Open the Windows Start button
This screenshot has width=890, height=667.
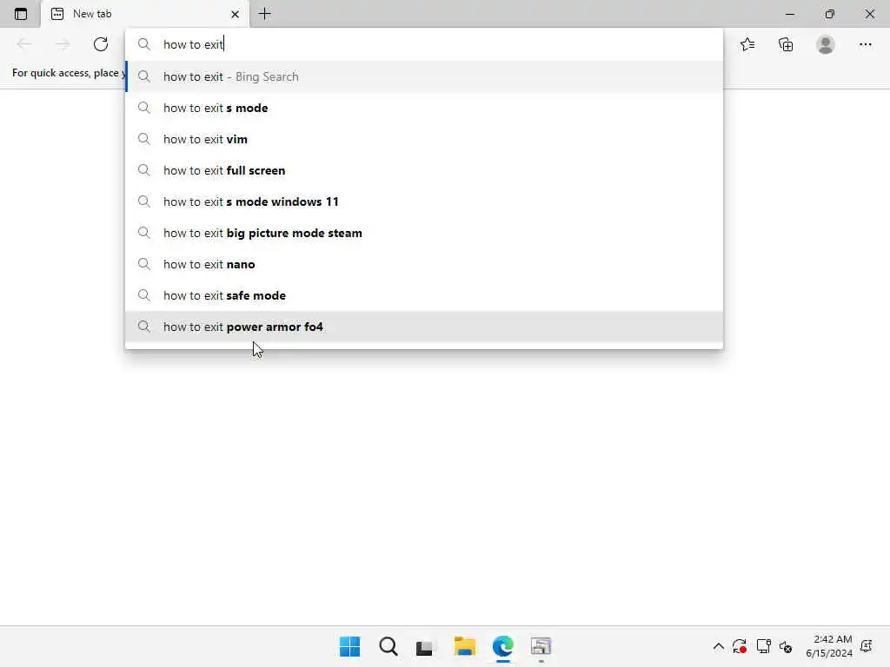(349, 646)
